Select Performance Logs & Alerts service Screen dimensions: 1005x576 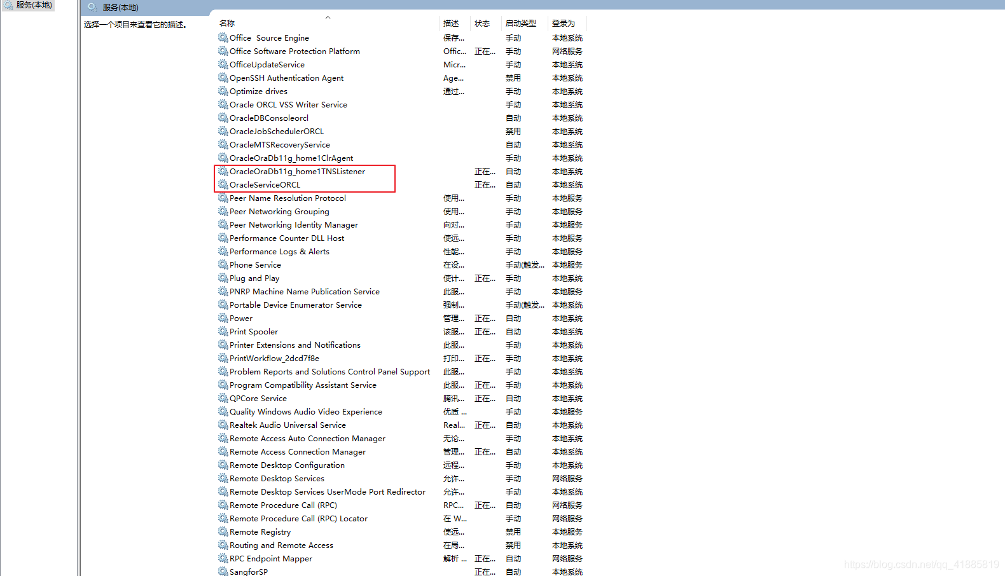click(401, 251)
